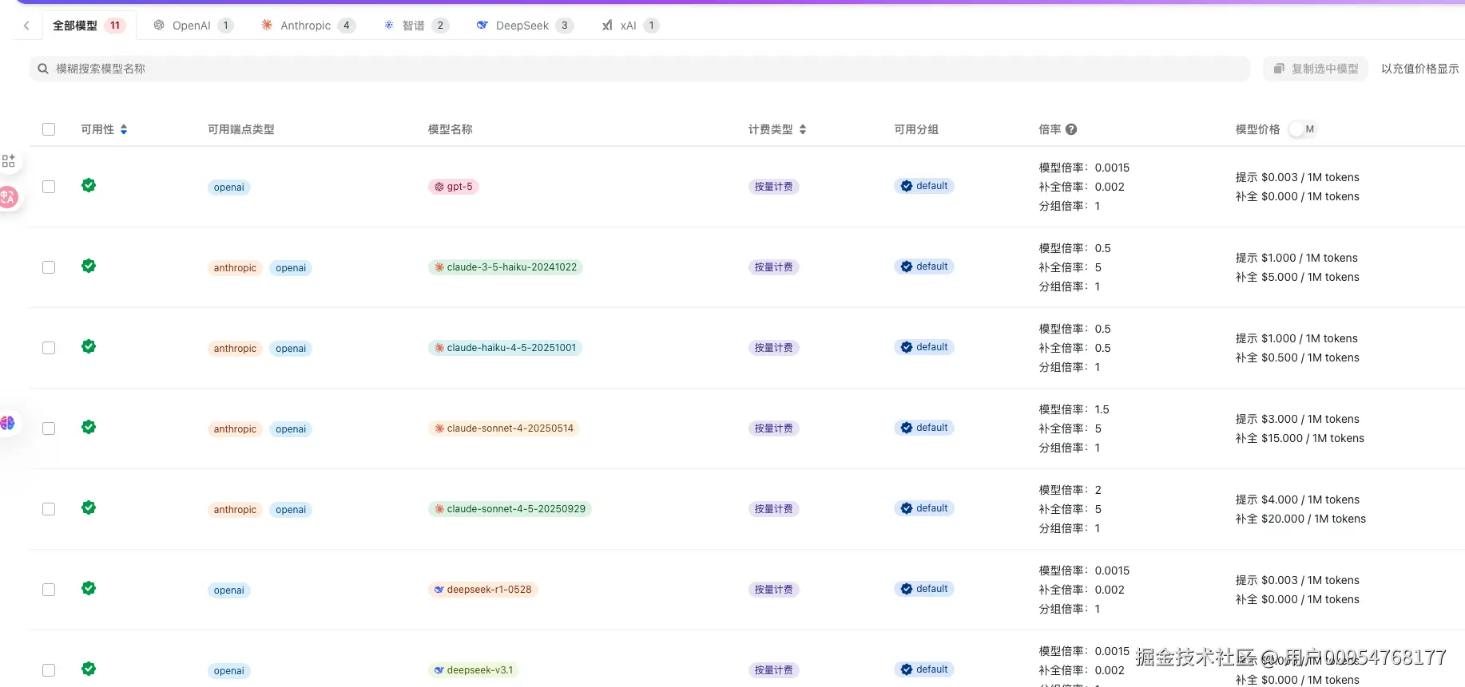
Task: Click the pink translate bubble on left edge
Action: (x=8, y=197)
